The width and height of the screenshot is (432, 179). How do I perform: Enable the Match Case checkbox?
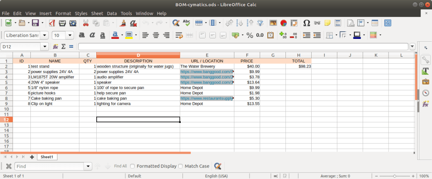click(x=181, y=166)
